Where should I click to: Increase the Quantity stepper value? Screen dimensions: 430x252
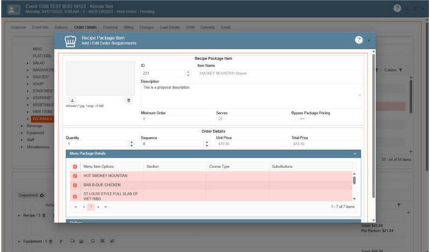[131, 141]
